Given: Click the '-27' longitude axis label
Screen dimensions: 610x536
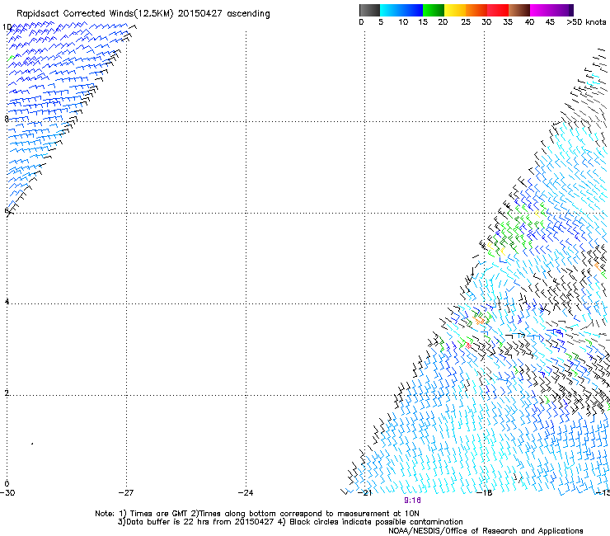Looking at the screenshot, I should click(126, 493).
